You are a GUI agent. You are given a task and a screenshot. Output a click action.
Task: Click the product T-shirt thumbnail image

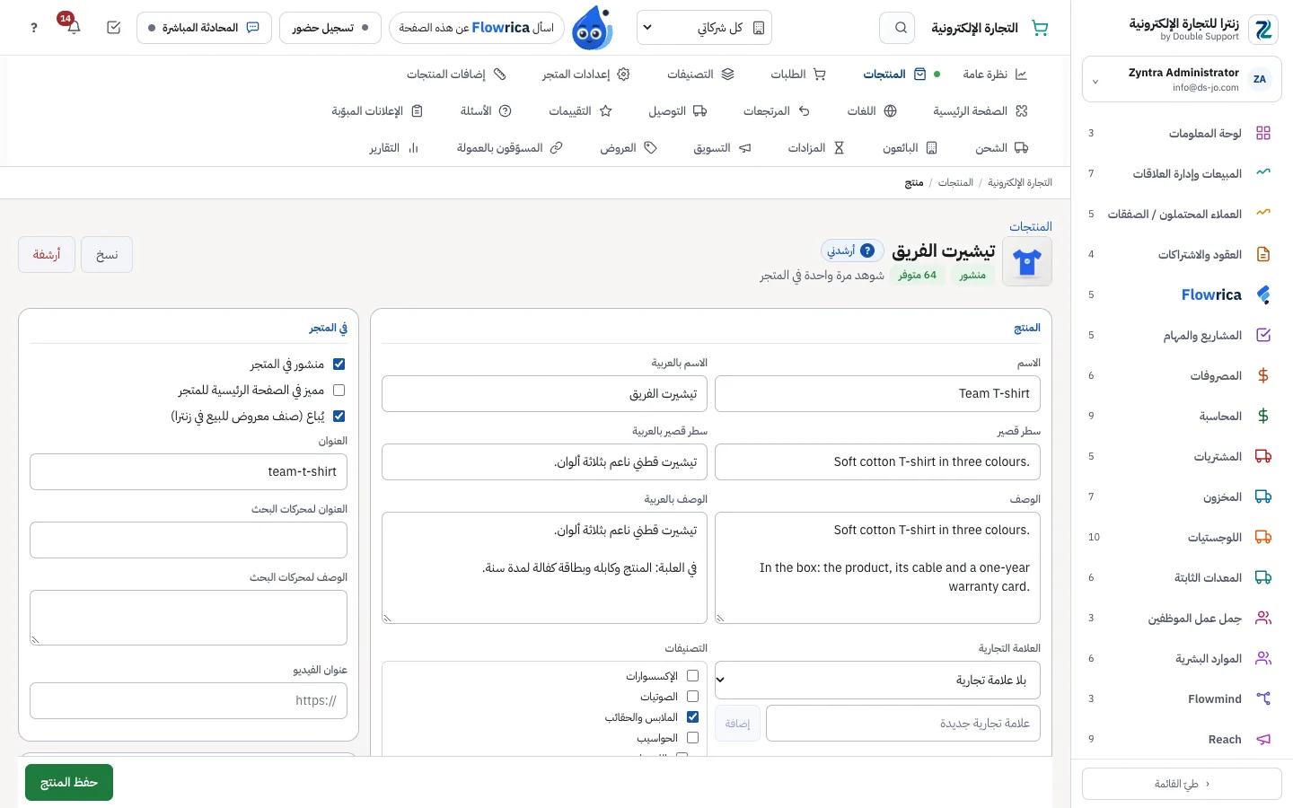click(x=1027, y=262)
